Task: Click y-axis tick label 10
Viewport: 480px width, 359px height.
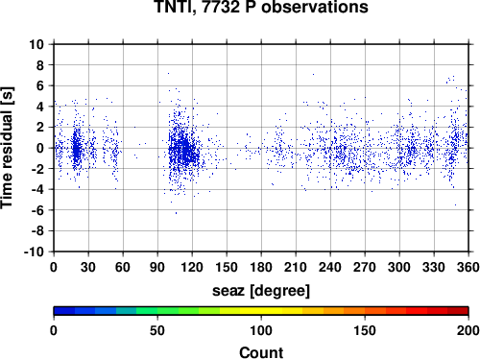Action: (x=36, y=44)
